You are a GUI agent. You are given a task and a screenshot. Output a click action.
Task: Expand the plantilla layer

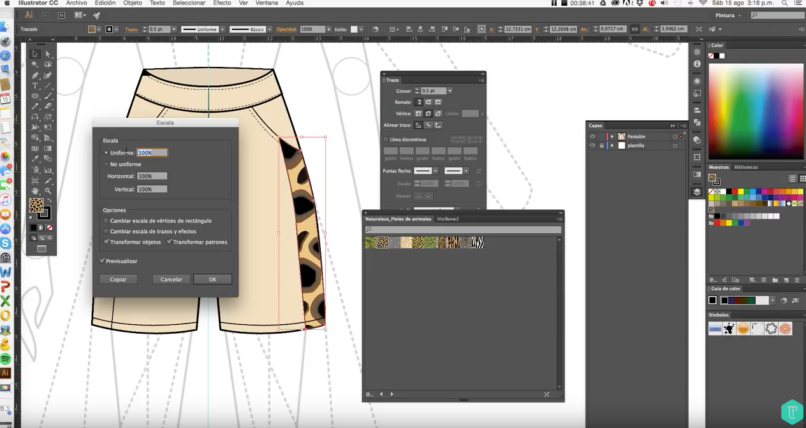click(612, 146)
